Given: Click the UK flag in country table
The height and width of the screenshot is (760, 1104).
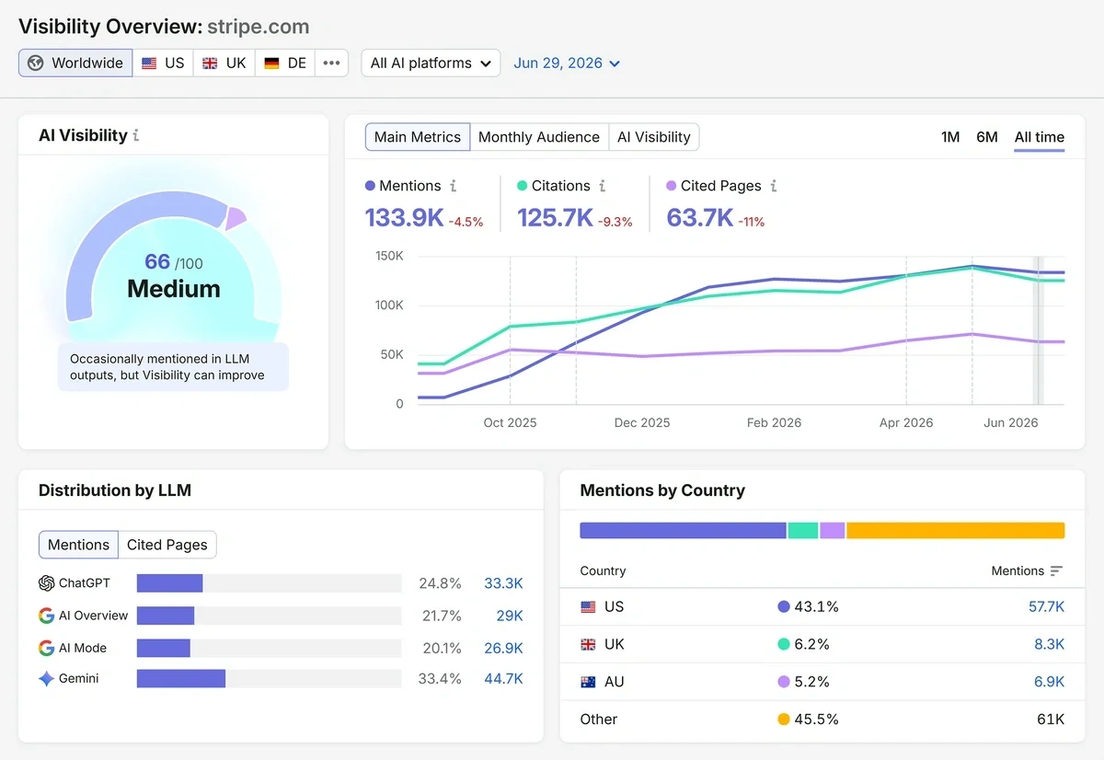Looking at the screenshot, I should 588,645.
